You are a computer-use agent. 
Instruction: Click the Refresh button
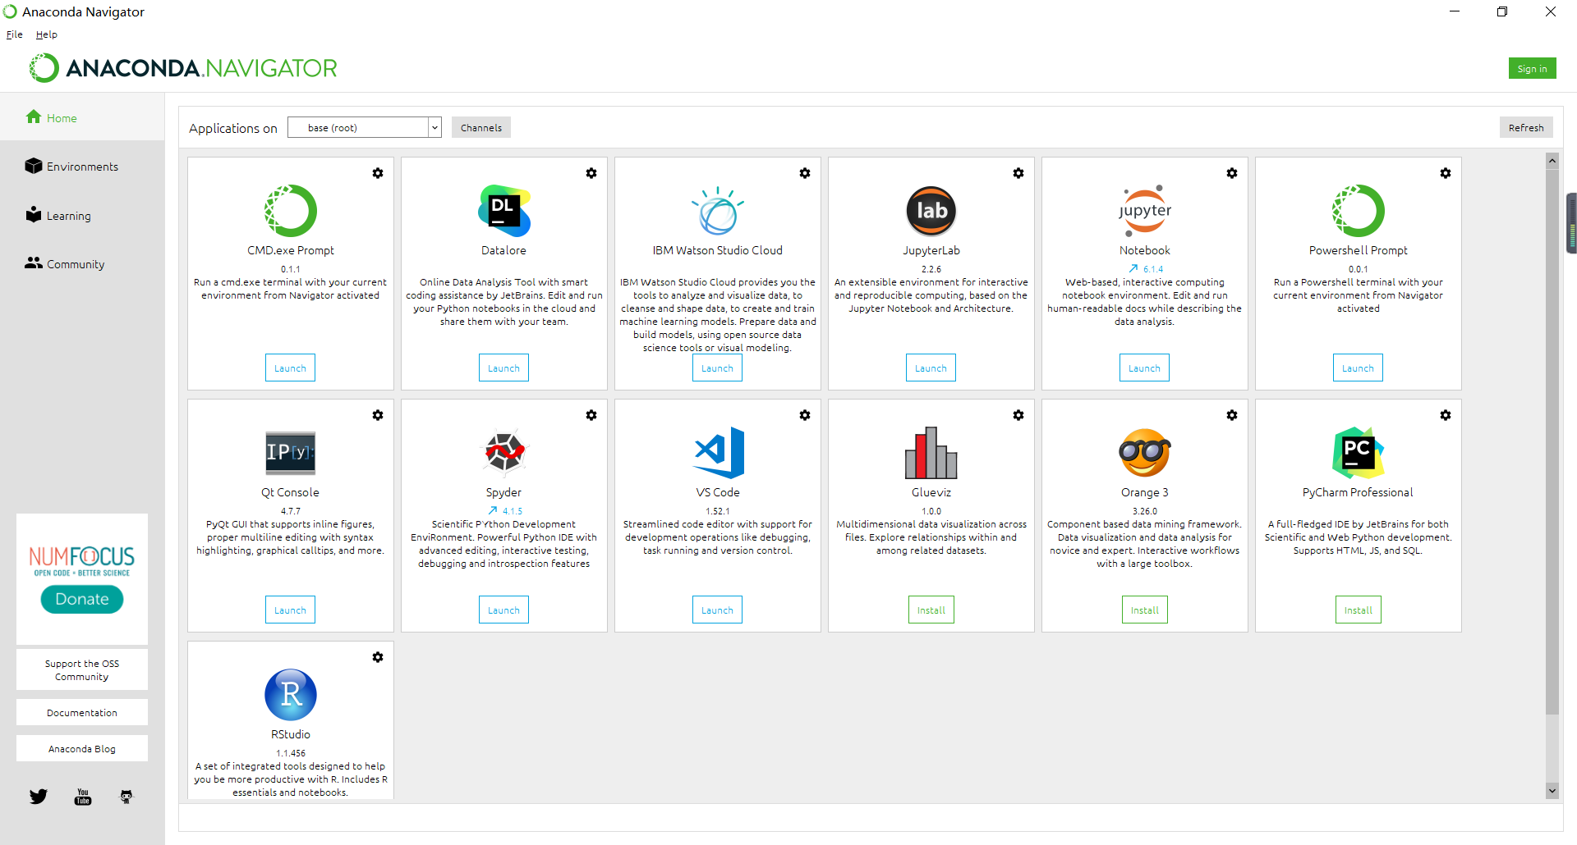[x=1526, y=127]
